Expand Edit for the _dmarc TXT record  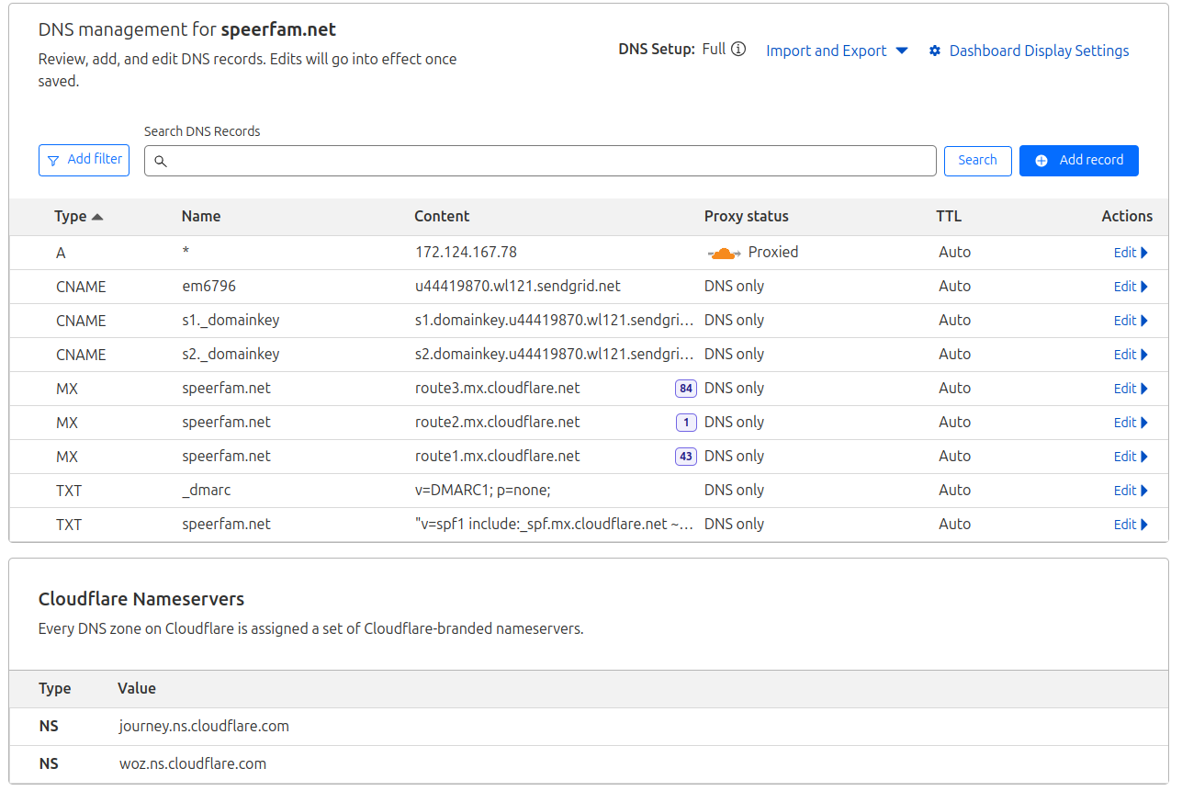pyautogui.click(x=1131, y=491)
